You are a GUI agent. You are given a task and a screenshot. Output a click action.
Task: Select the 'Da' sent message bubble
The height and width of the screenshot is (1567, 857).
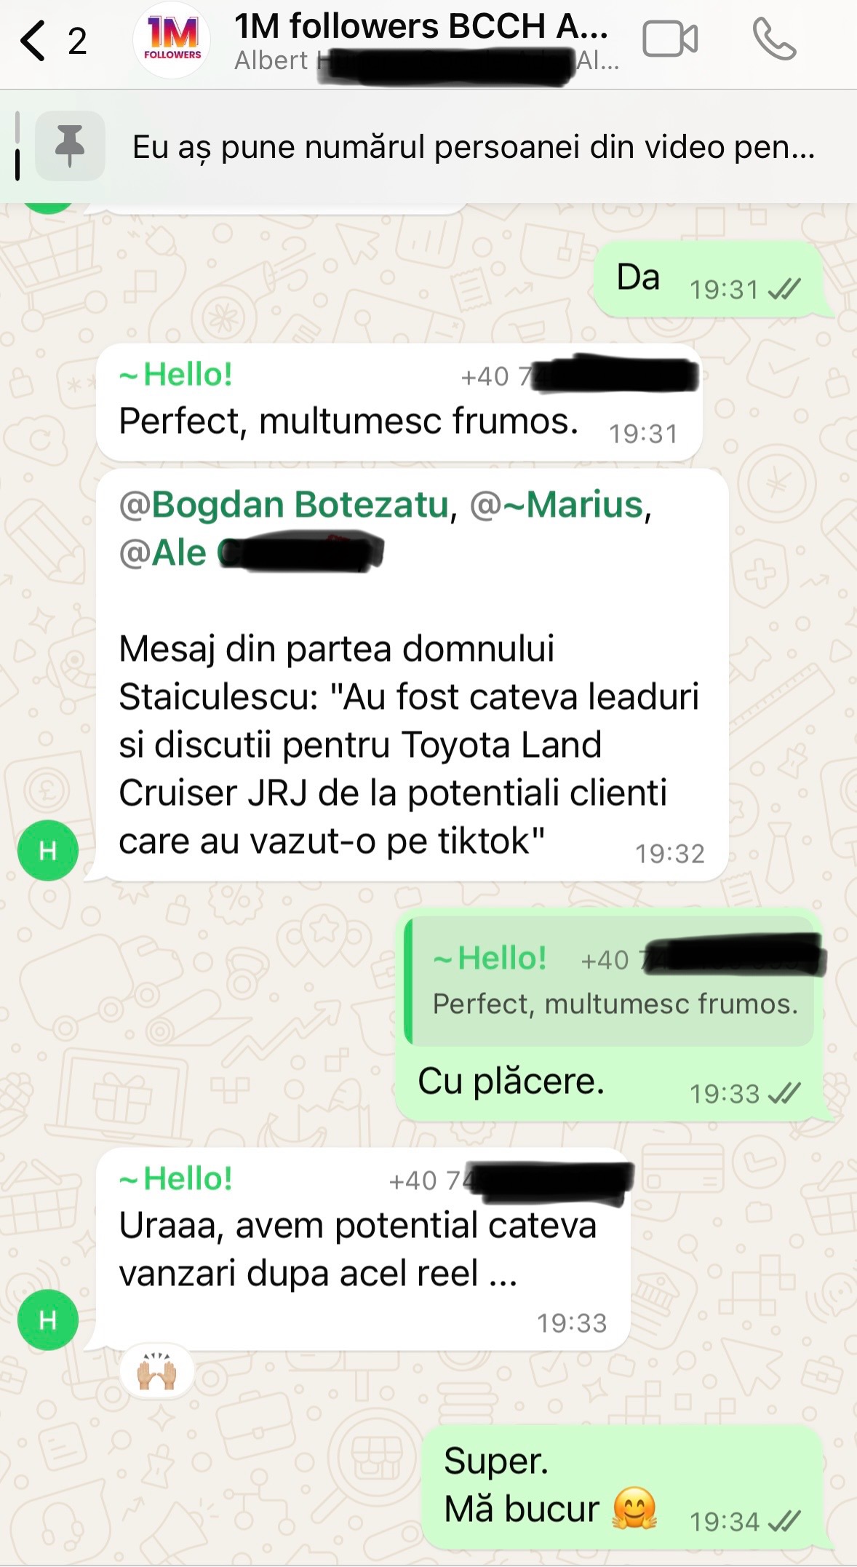pyautogui.click(x=709, y=279)
